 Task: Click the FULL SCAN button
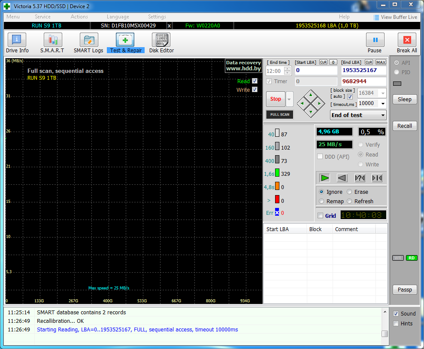(x=280, y=114)
